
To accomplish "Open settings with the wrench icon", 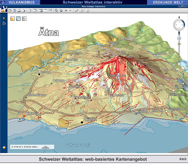I will click(76, 10).
